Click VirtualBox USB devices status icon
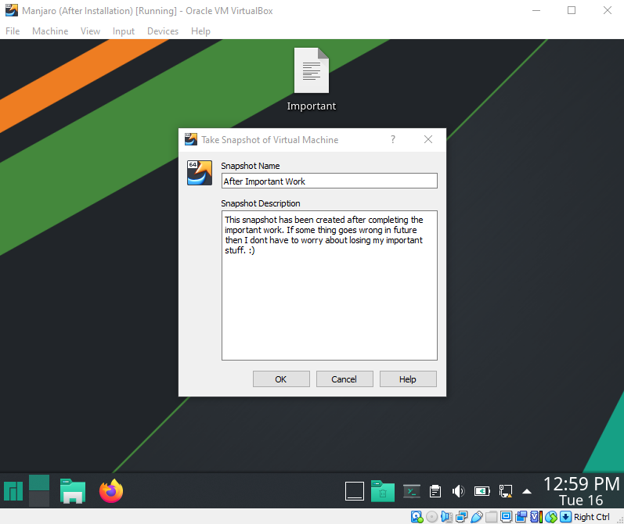The image size is (624, 524). coord(476,517)
